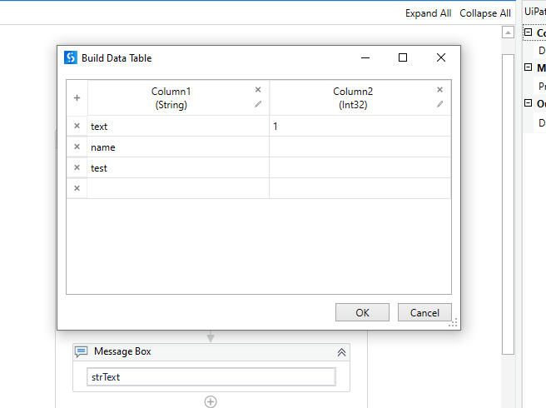Click Collapse All in designer
The width and height of the screenshot is (546, 408).
click(485, 13)
